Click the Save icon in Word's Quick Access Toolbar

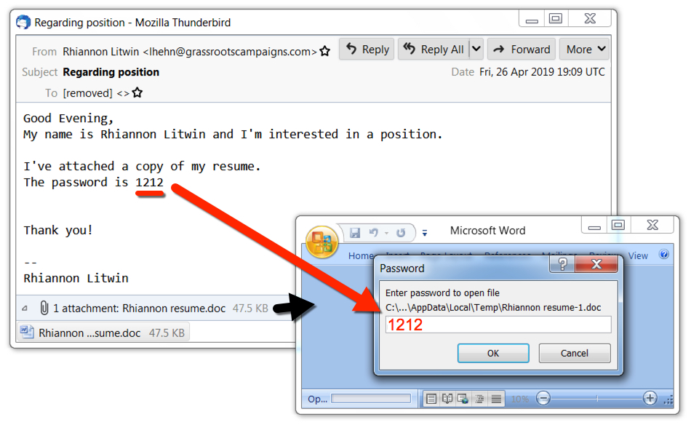point(355,231)
